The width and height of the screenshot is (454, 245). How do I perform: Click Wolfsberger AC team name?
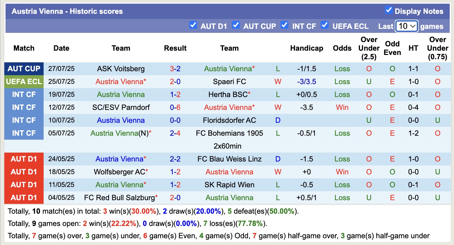click(119, 172)
